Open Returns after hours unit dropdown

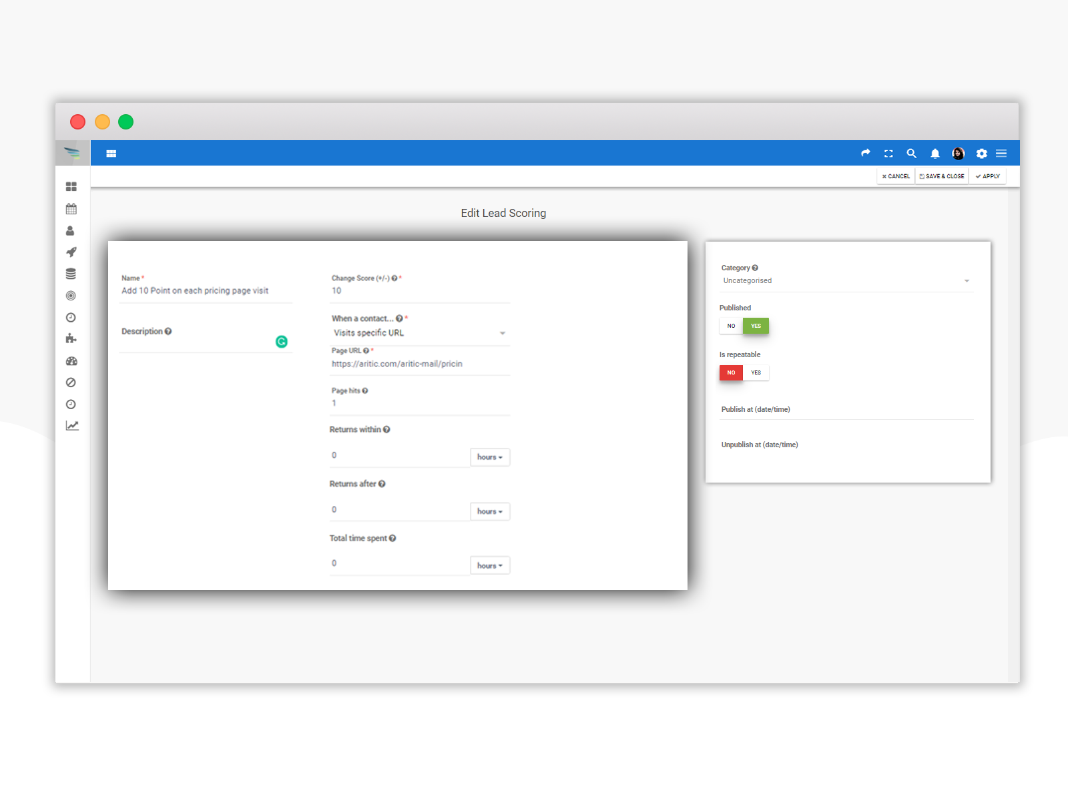tap(490, 511)
